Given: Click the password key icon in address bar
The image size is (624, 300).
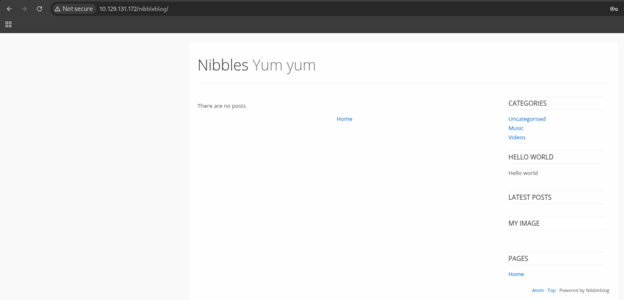Looking at the screenshot, I should pos(614,9).
